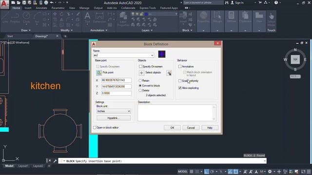
Task: Select the Circle tool in Draw panel
Action: 26,17
